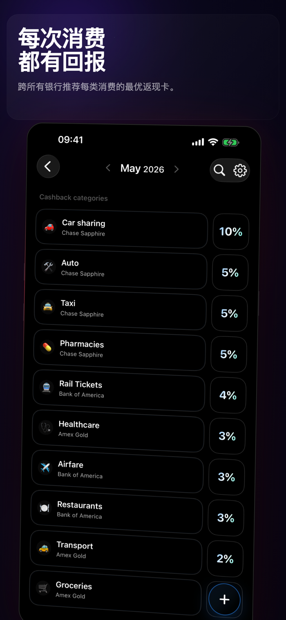This screenshot has width=286, height=620.
Task: Open search with the magnifier icon
Action: point(219,170)
